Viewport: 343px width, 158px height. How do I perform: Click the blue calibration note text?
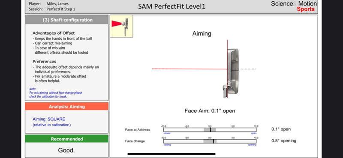[56, 93]
